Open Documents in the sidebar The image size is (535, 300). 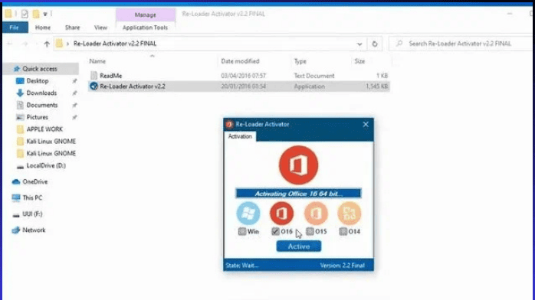[42, 105]
